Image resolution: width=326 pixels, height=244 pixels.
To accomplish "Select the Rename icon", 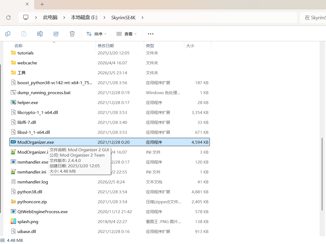I will coord(40,34).
